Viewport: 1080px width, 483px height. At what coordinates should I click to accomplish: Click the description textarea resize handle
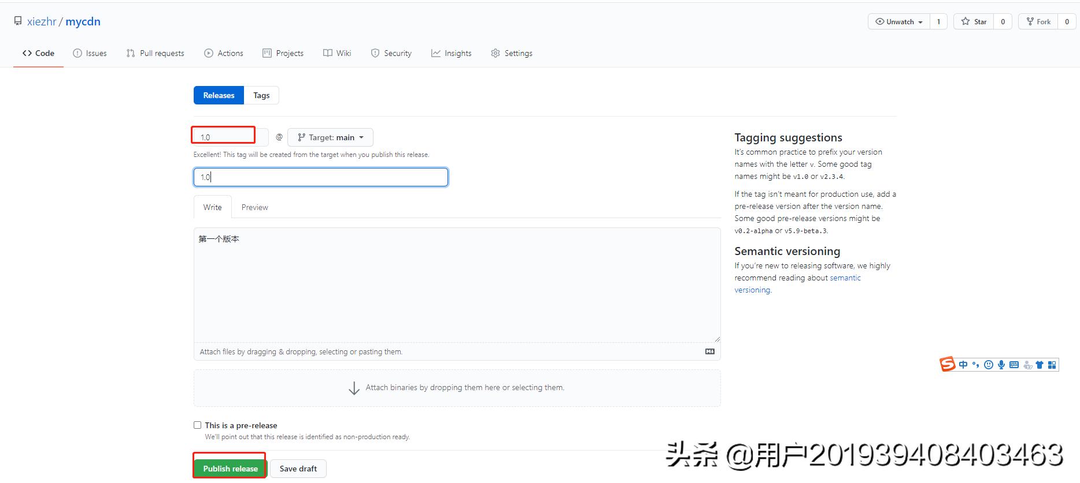click(x=717, y=339)
